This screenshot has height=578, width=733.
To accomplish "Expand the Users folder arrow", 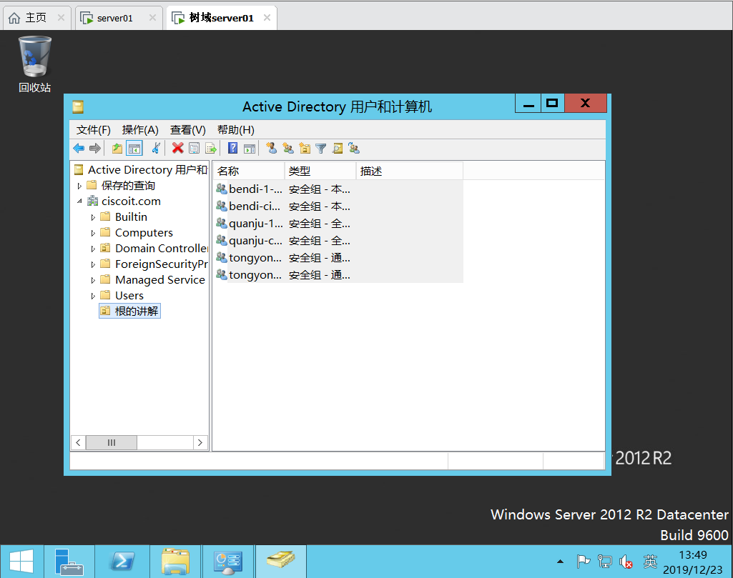I will (x=93, y=296).
